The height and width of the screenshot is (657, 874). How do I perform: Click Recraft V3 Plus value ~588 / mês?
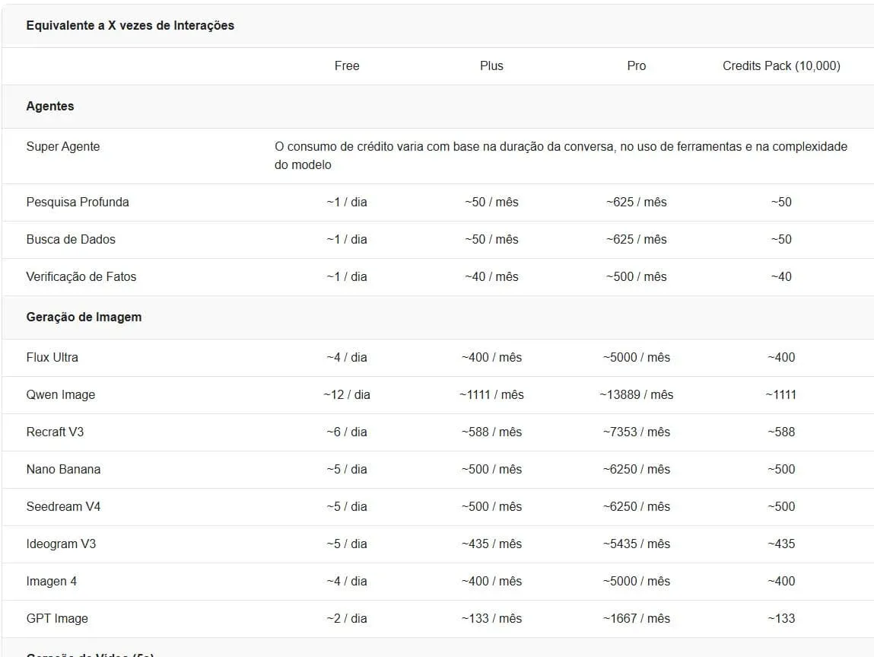point(491,432)
